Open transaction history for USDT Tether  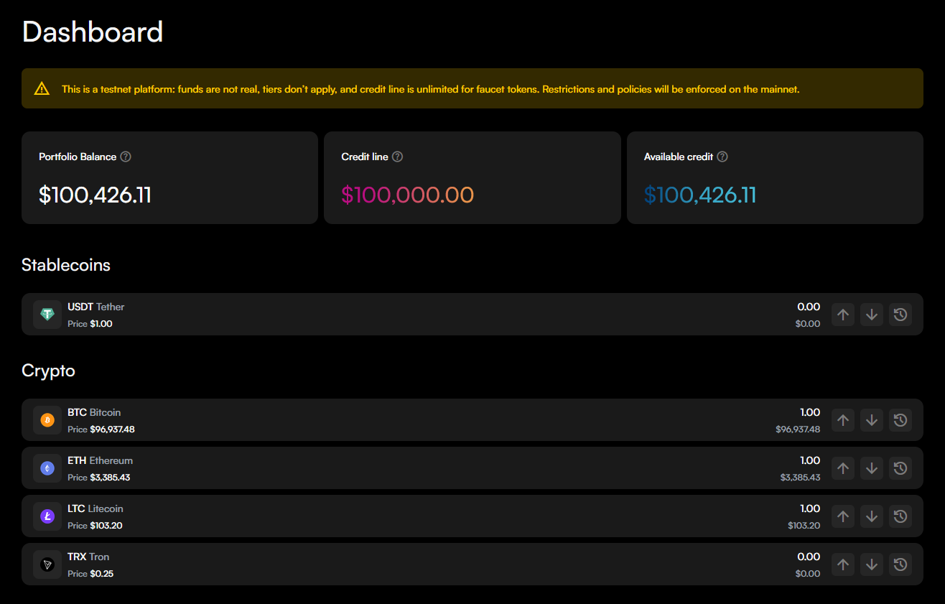(900, 315)
